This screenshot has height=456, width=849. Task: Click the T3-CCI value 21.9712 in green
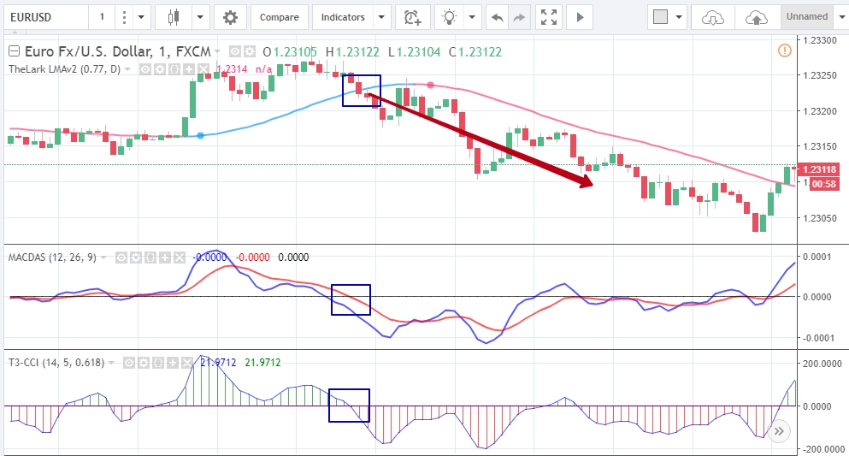point(262,362)
